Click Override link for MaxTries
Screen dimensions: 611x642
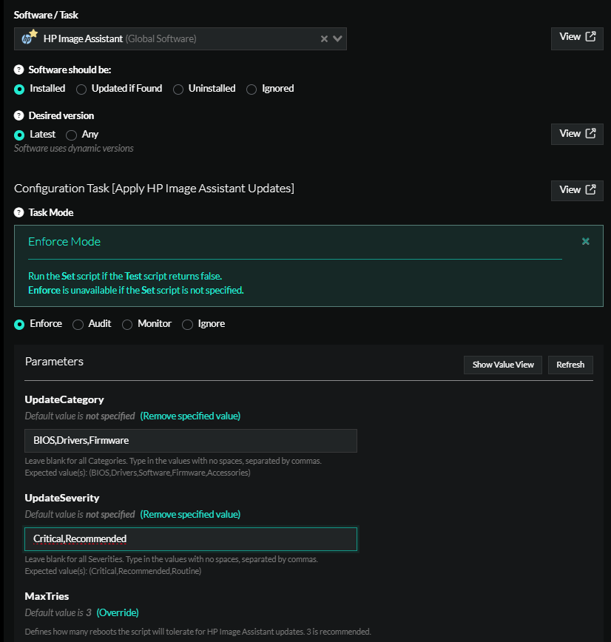pyautogui.click(x=118, y=612)
